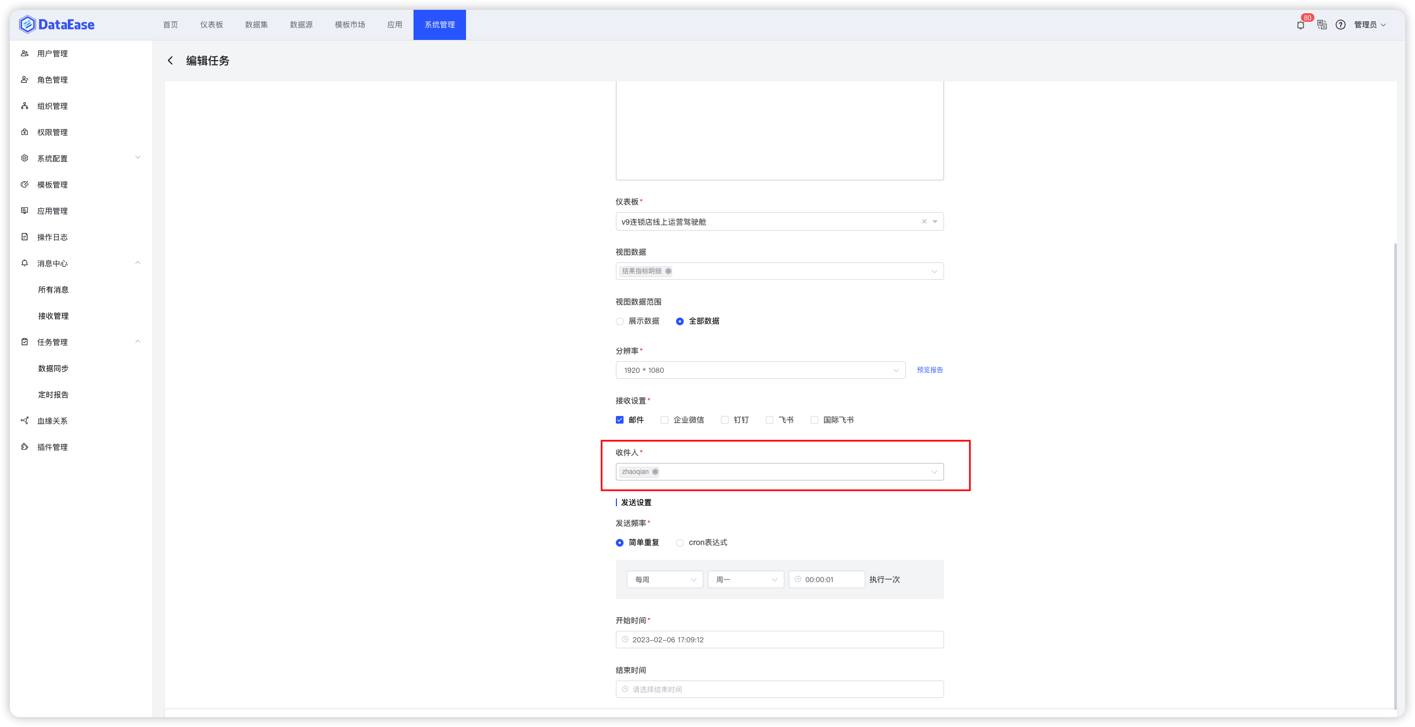Click the 开始时间 date field
Image resolution: width=1415 pixels, height=727 pixels.
pyautogui.click(x=779, y=640)
